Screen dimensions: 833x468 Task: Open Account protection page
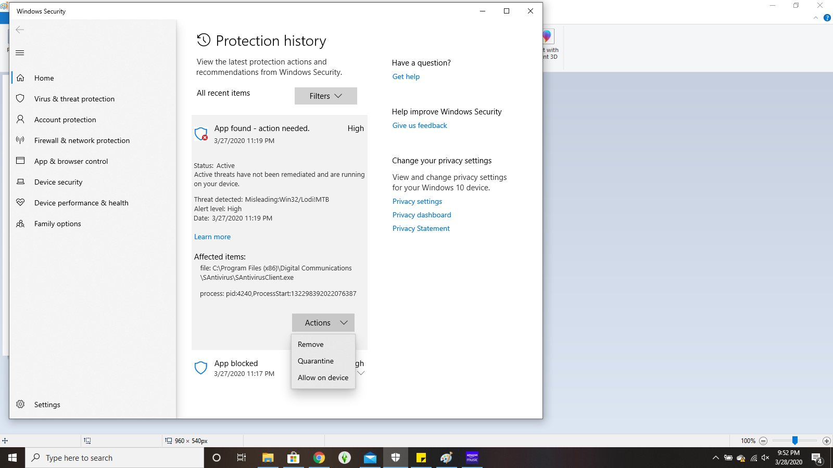(93, 120)
